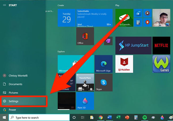This screenshot has height=121, width=173.
Task: Open the Chrissy Montelli account menu
Action: point(15,76)
